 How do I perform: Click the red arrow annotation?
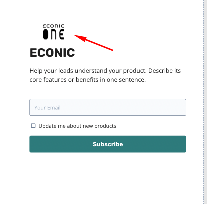point(93,42)
